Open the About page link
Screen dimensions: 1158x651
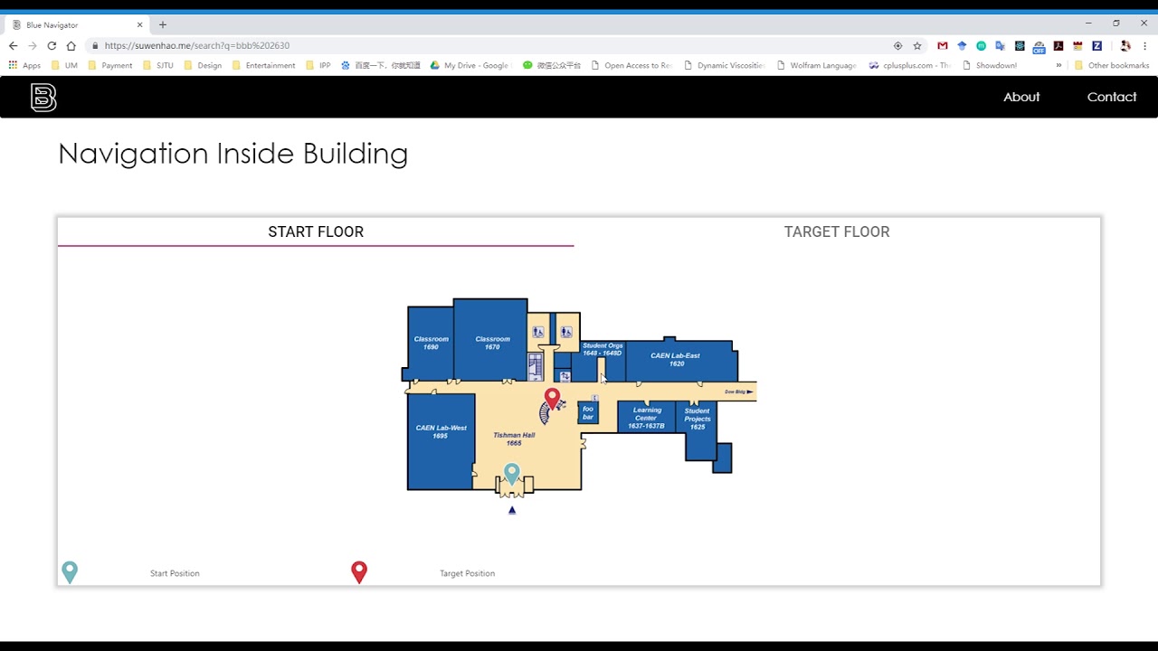click(1021, 97)
